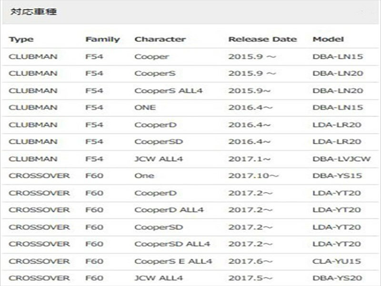
Task: Click the CooperS ALL4 character cell
Action: pyautogui.click(x=169, y=91)
